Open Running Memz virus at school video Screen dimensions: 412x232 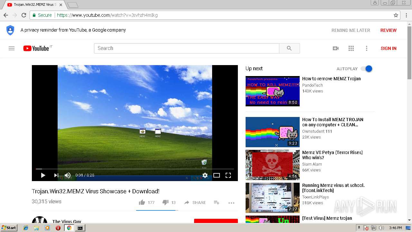tap(273, 198)
